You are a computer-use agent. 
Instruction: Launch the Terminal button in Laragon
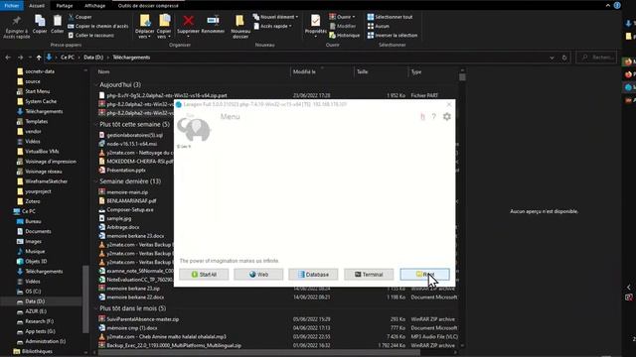coord(369,275)
